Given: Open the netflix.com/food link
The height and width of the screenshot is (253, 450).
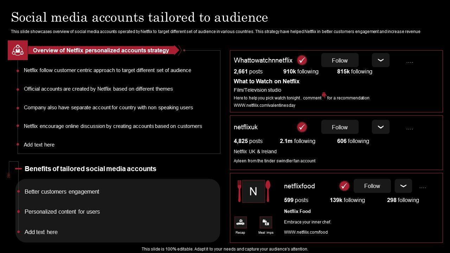Looking at the screenshot, I should [x=306, y=232].
